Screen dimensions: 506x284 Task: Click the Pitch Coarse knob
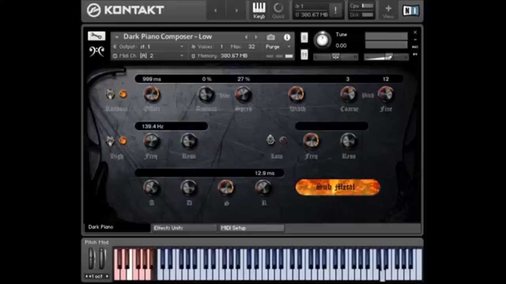pyautogui.click(x=348, y=94)
